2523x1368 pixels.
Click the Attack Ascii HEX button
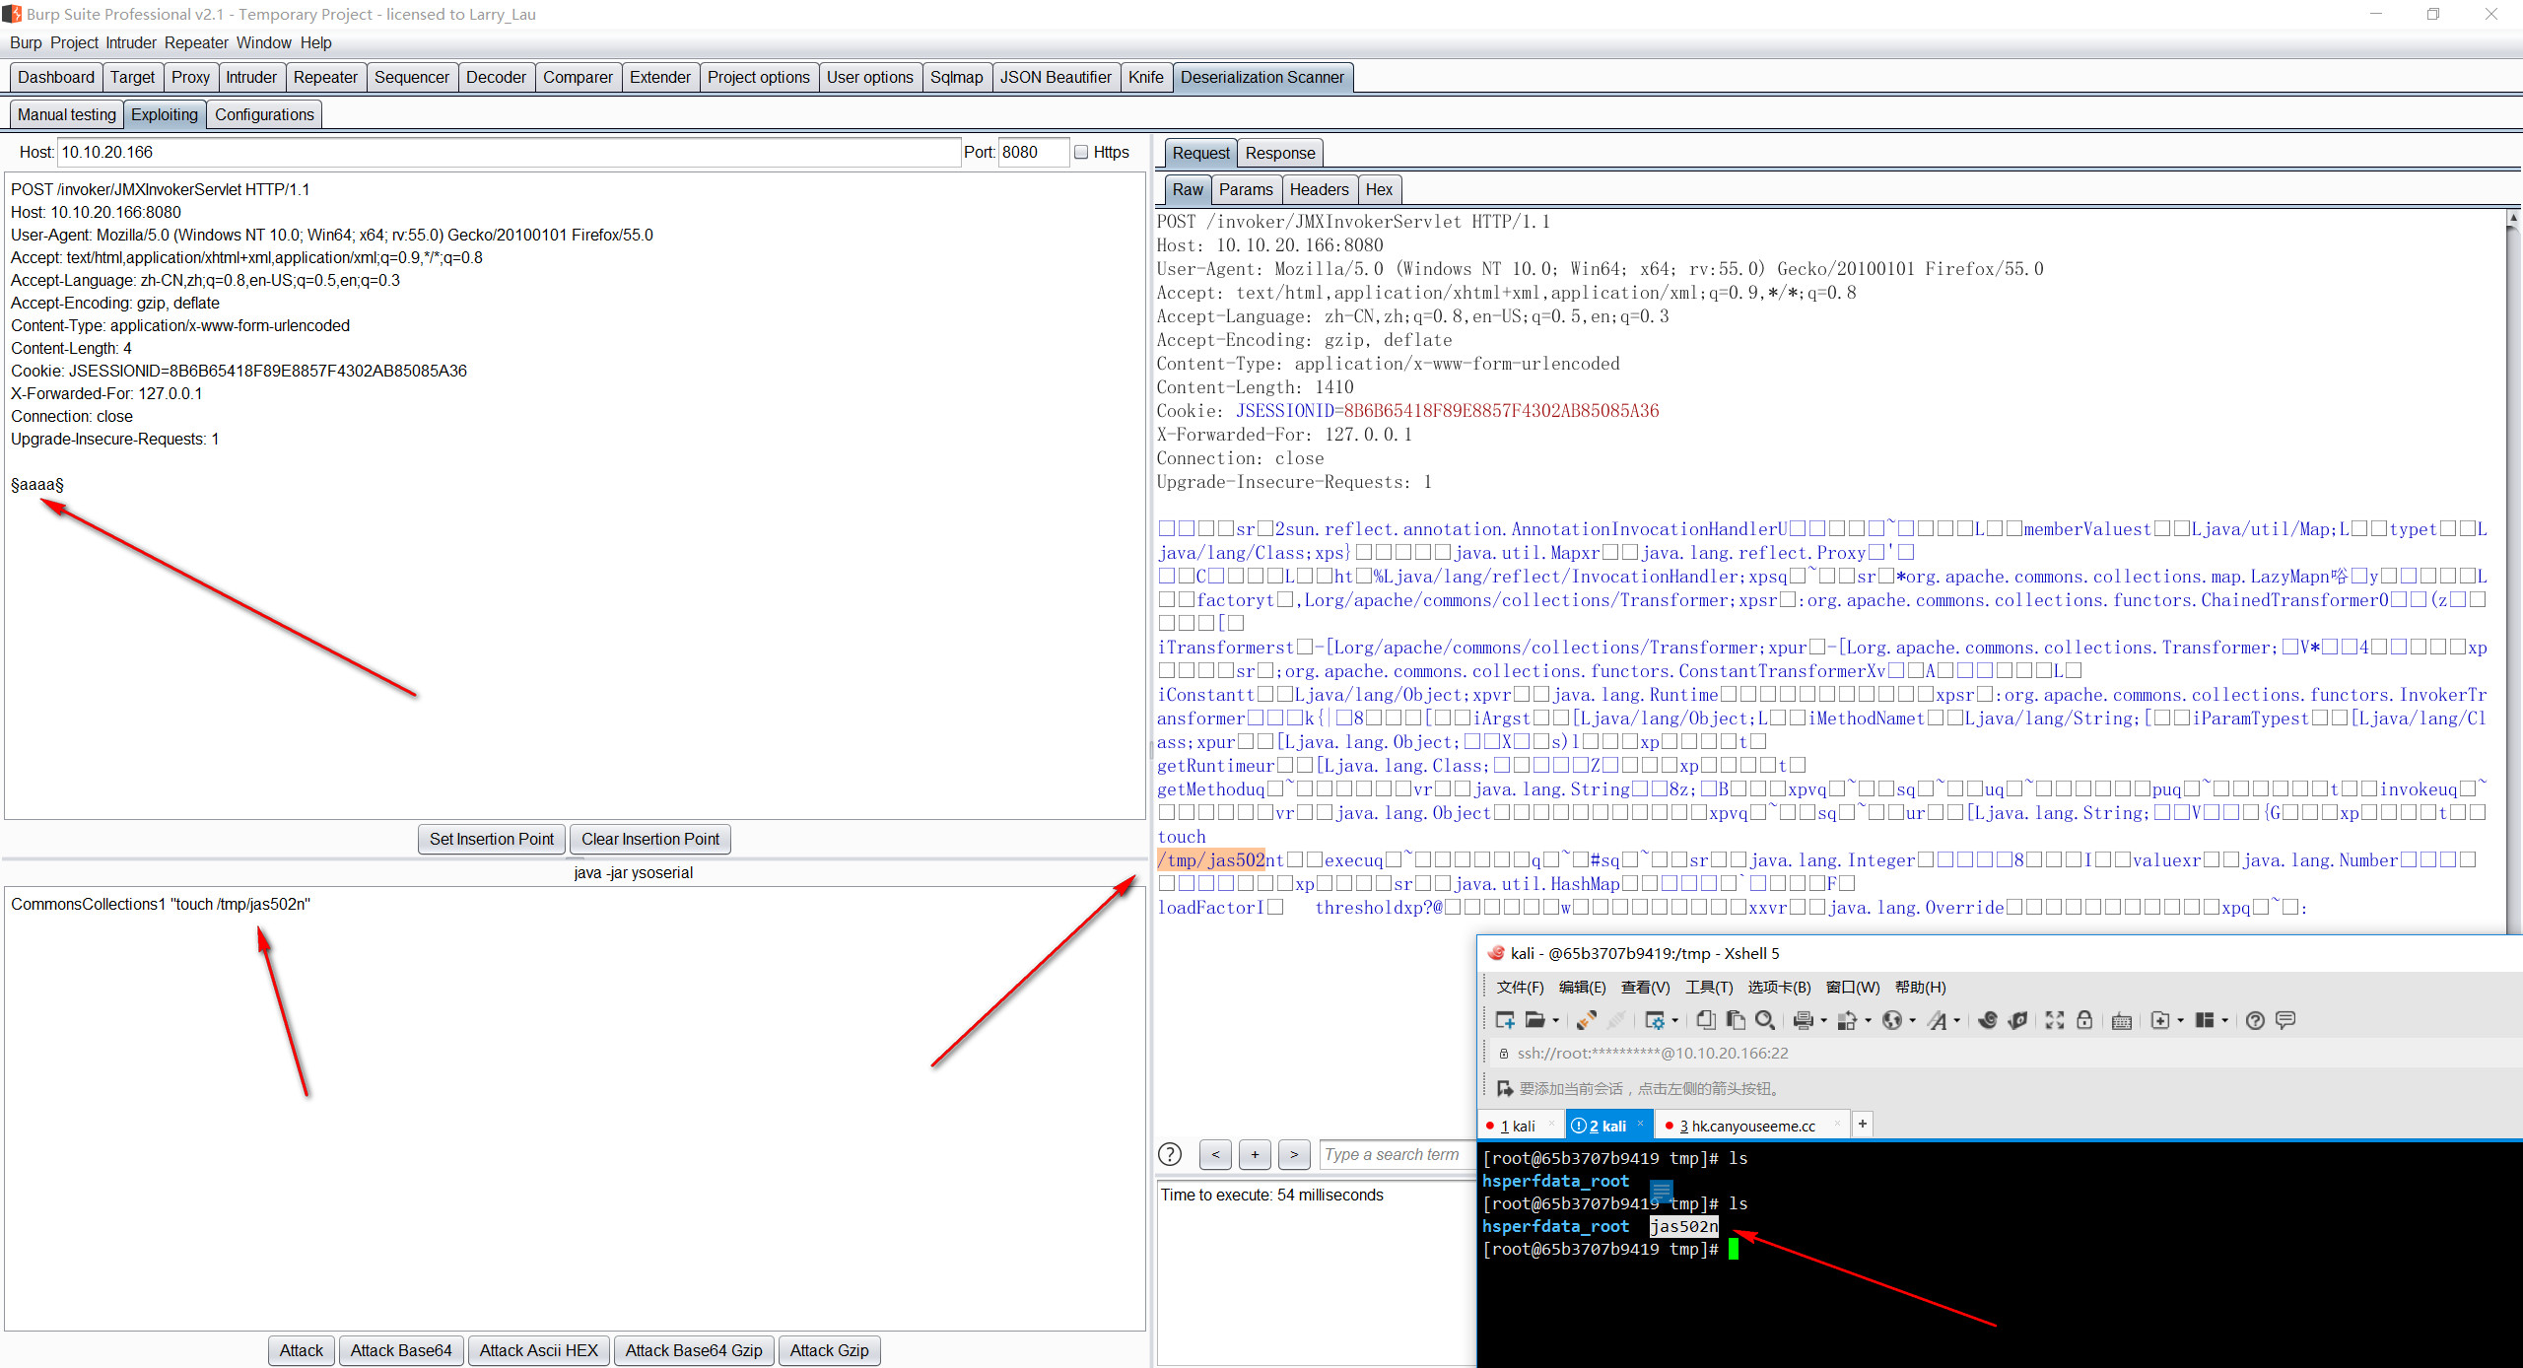(x=539, y=1350)
